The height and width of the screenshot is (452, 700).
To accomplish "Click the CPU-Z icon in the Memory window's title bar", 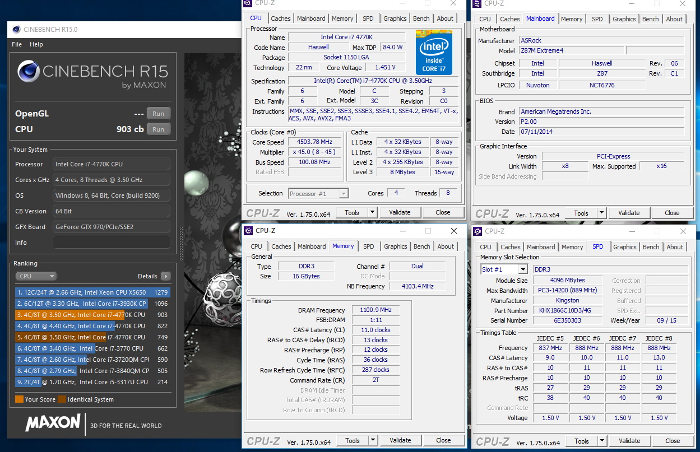I will click(249, 231).
